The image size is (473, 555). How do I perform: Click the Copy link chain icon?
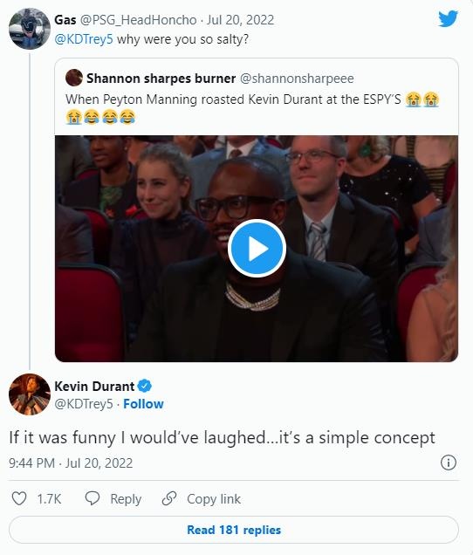[x=169, y=498]
